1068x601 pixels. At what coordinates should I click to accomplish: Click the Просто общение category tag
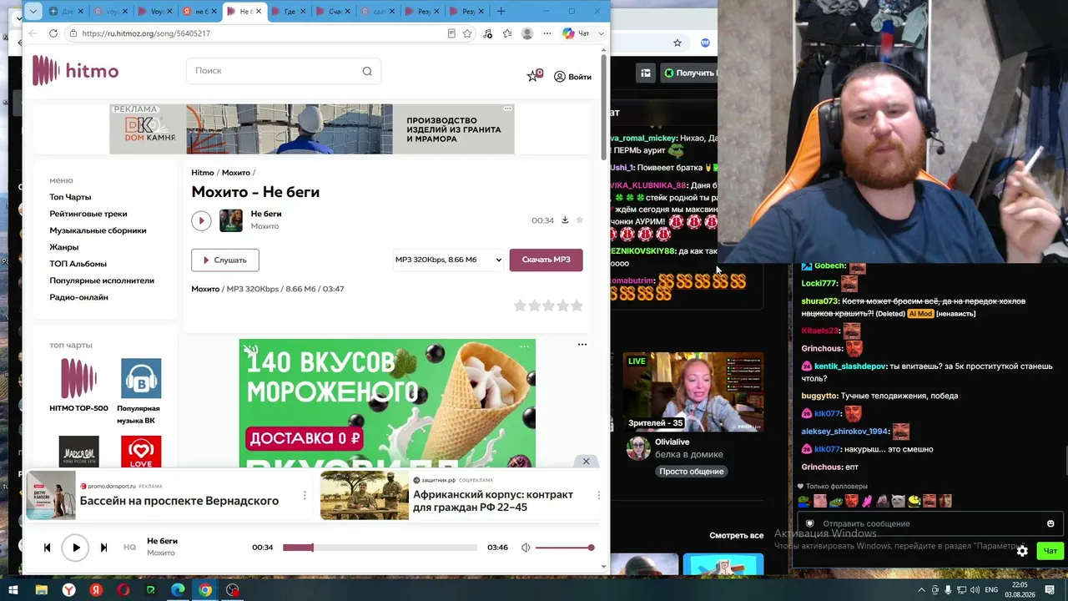[x=691, y=472]
